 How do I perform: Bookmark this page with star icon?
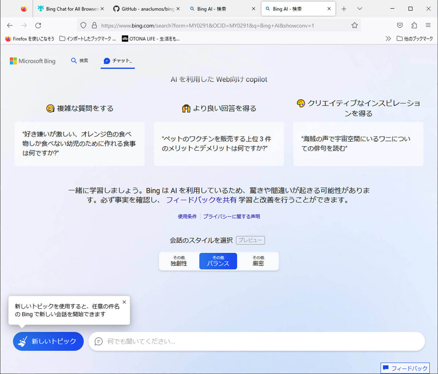point(354,25)
